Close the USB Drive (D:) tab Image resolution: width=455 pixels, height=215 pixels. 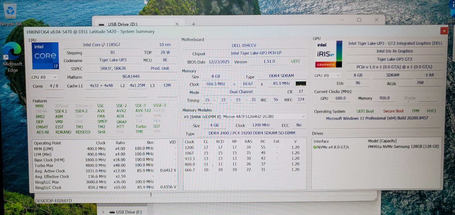click(x=177, y=24)
